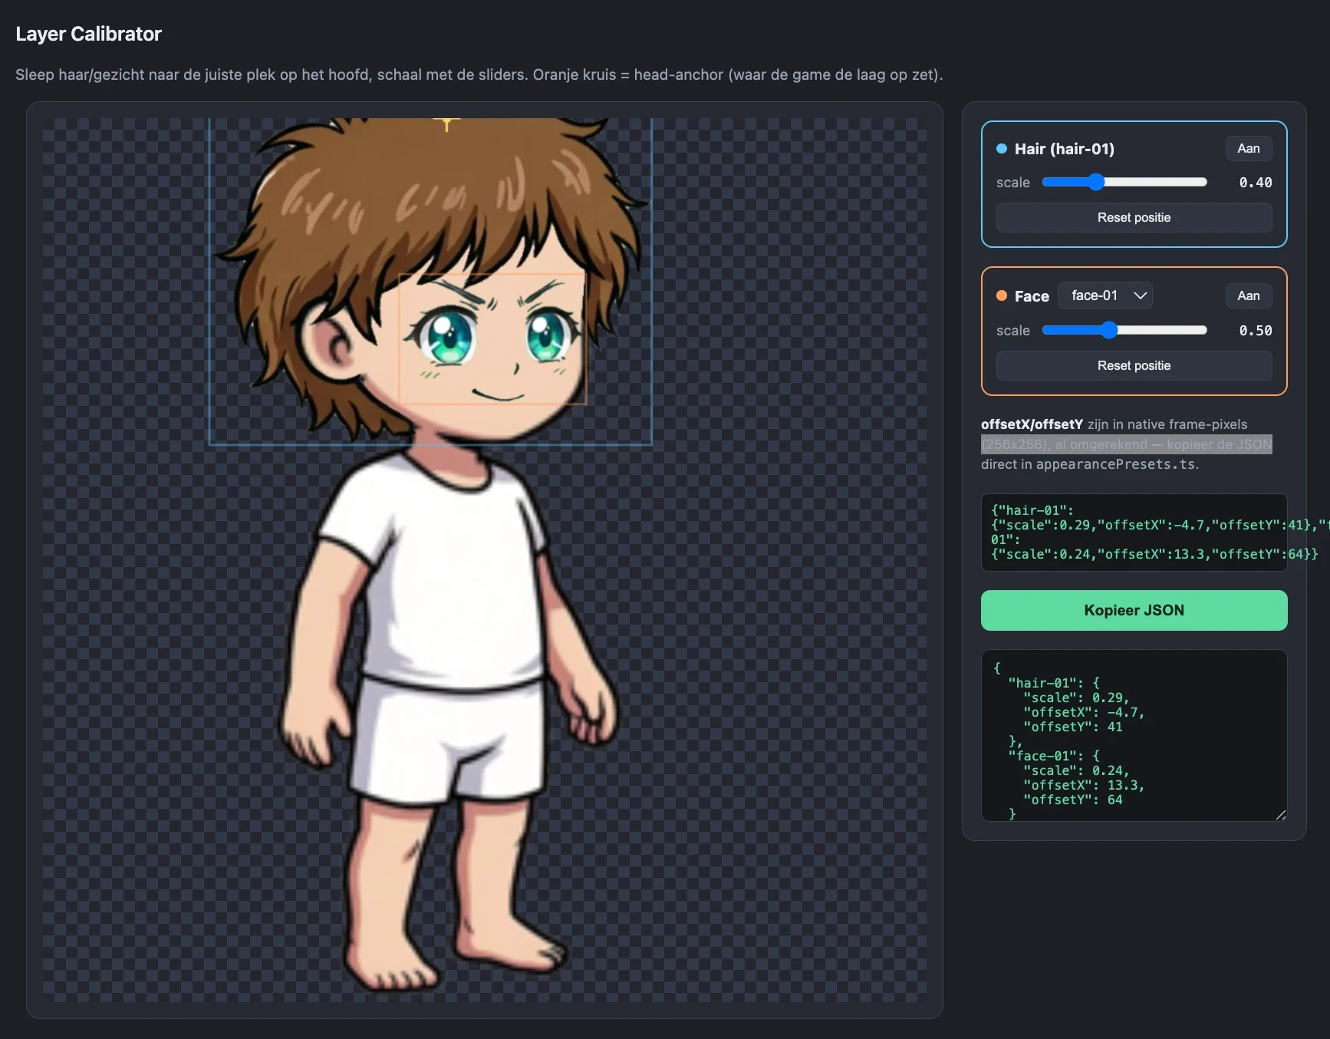Click inside the formatted JSON textarea
Viewport: 1330px width, 1039px height.
(1134, 735)
